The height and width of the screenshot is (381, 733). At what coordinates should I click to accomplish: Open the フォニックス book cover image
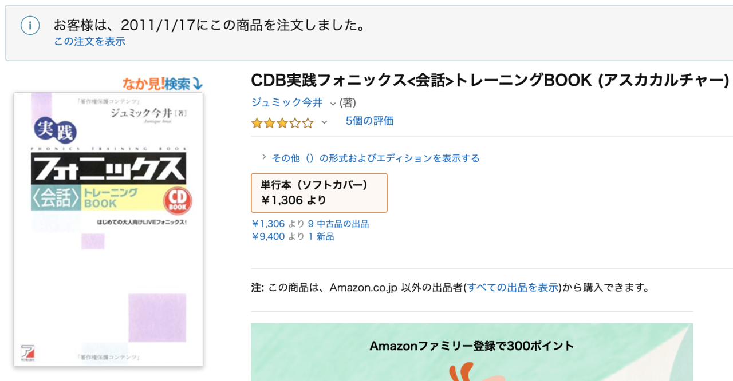point(108,229)
